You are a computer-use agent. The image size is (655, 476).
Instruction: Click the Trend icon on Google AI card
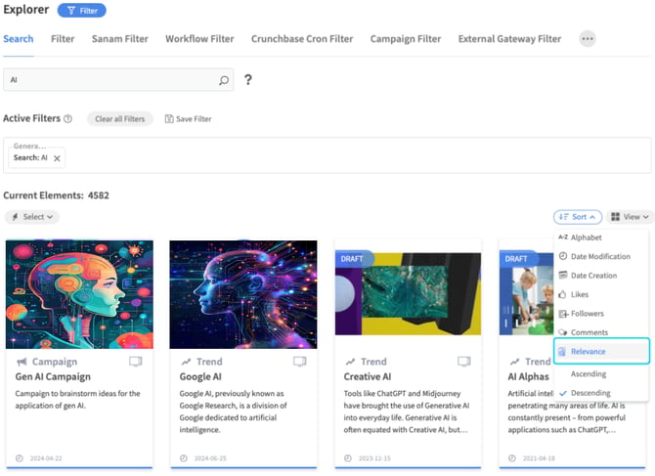pos(186,362)
